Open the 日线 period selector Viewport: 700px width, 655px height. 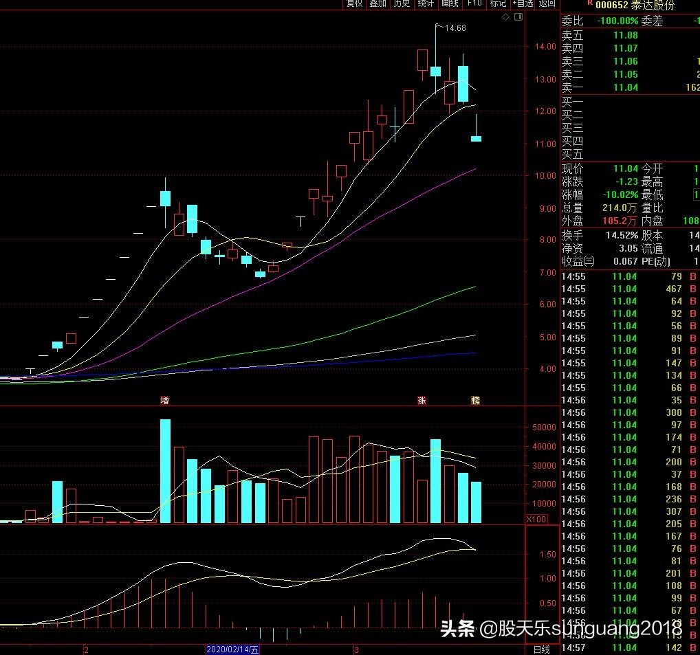(x=542, y=650)
